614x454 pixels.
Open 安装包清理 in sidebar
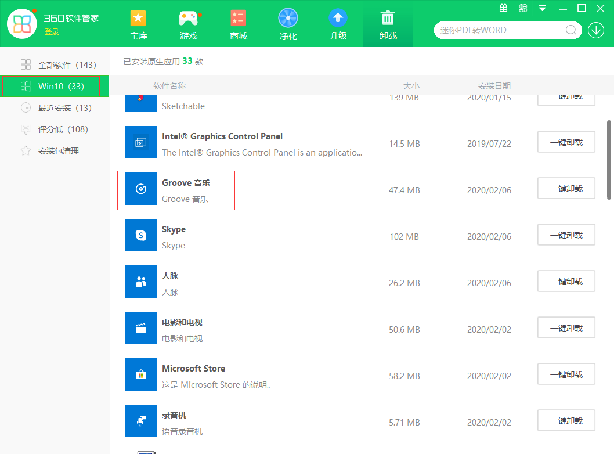point(55,151)
